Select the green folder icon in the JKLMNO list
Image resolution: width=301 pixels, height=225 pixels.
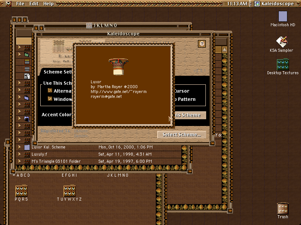point(27,55)
